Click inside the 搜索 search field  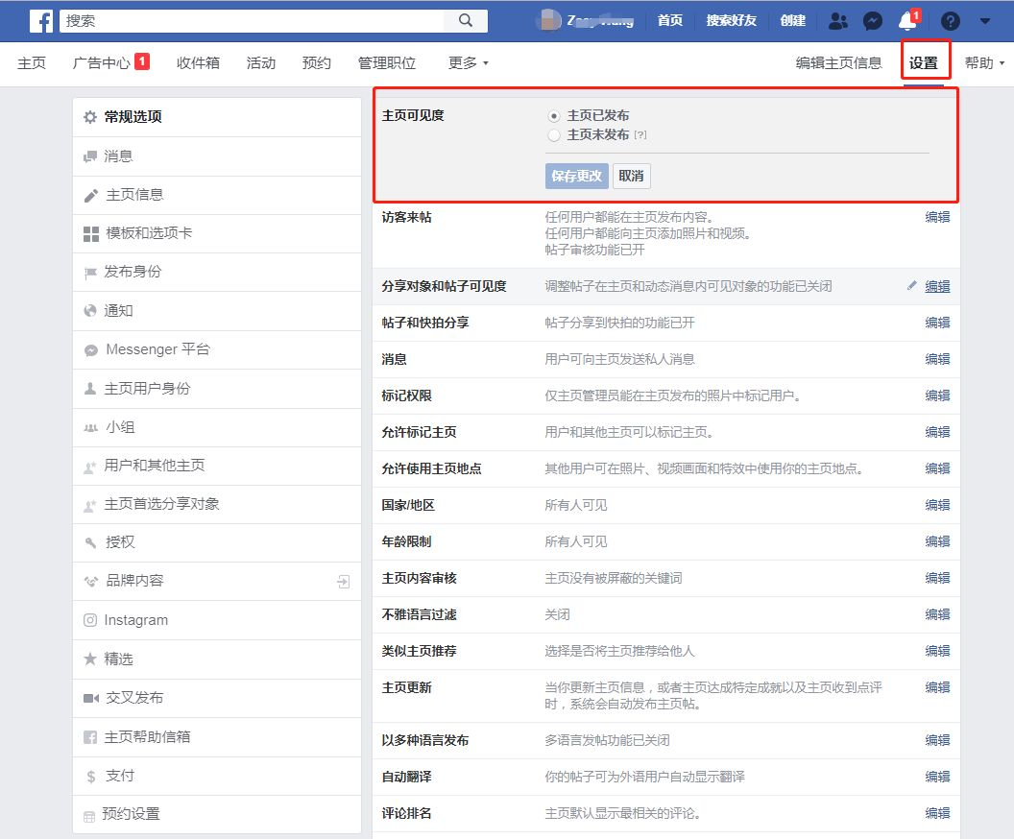(253, 21)
